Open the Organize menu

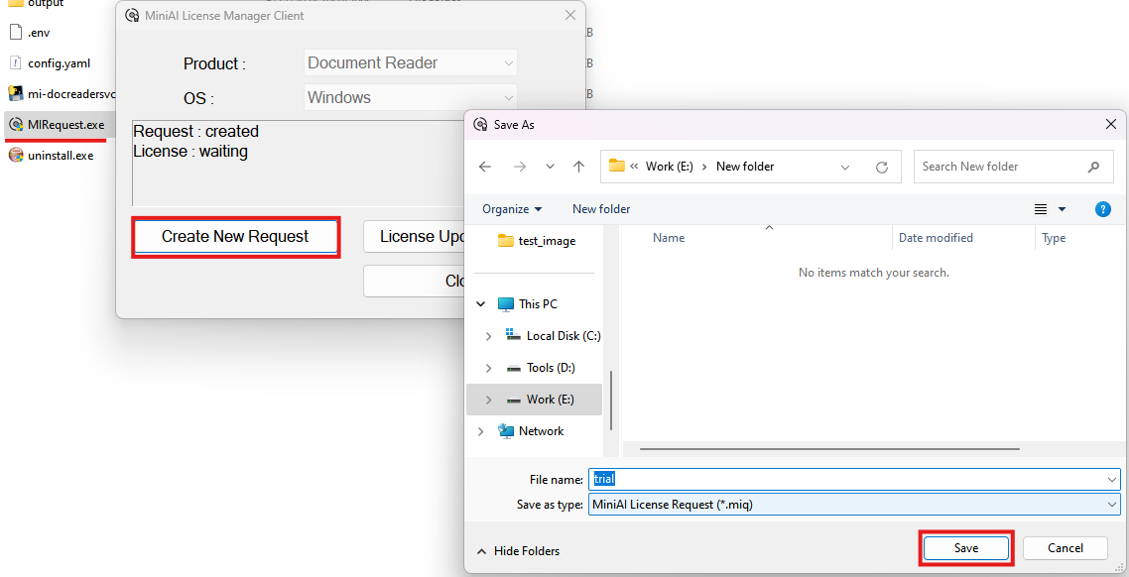512,209
